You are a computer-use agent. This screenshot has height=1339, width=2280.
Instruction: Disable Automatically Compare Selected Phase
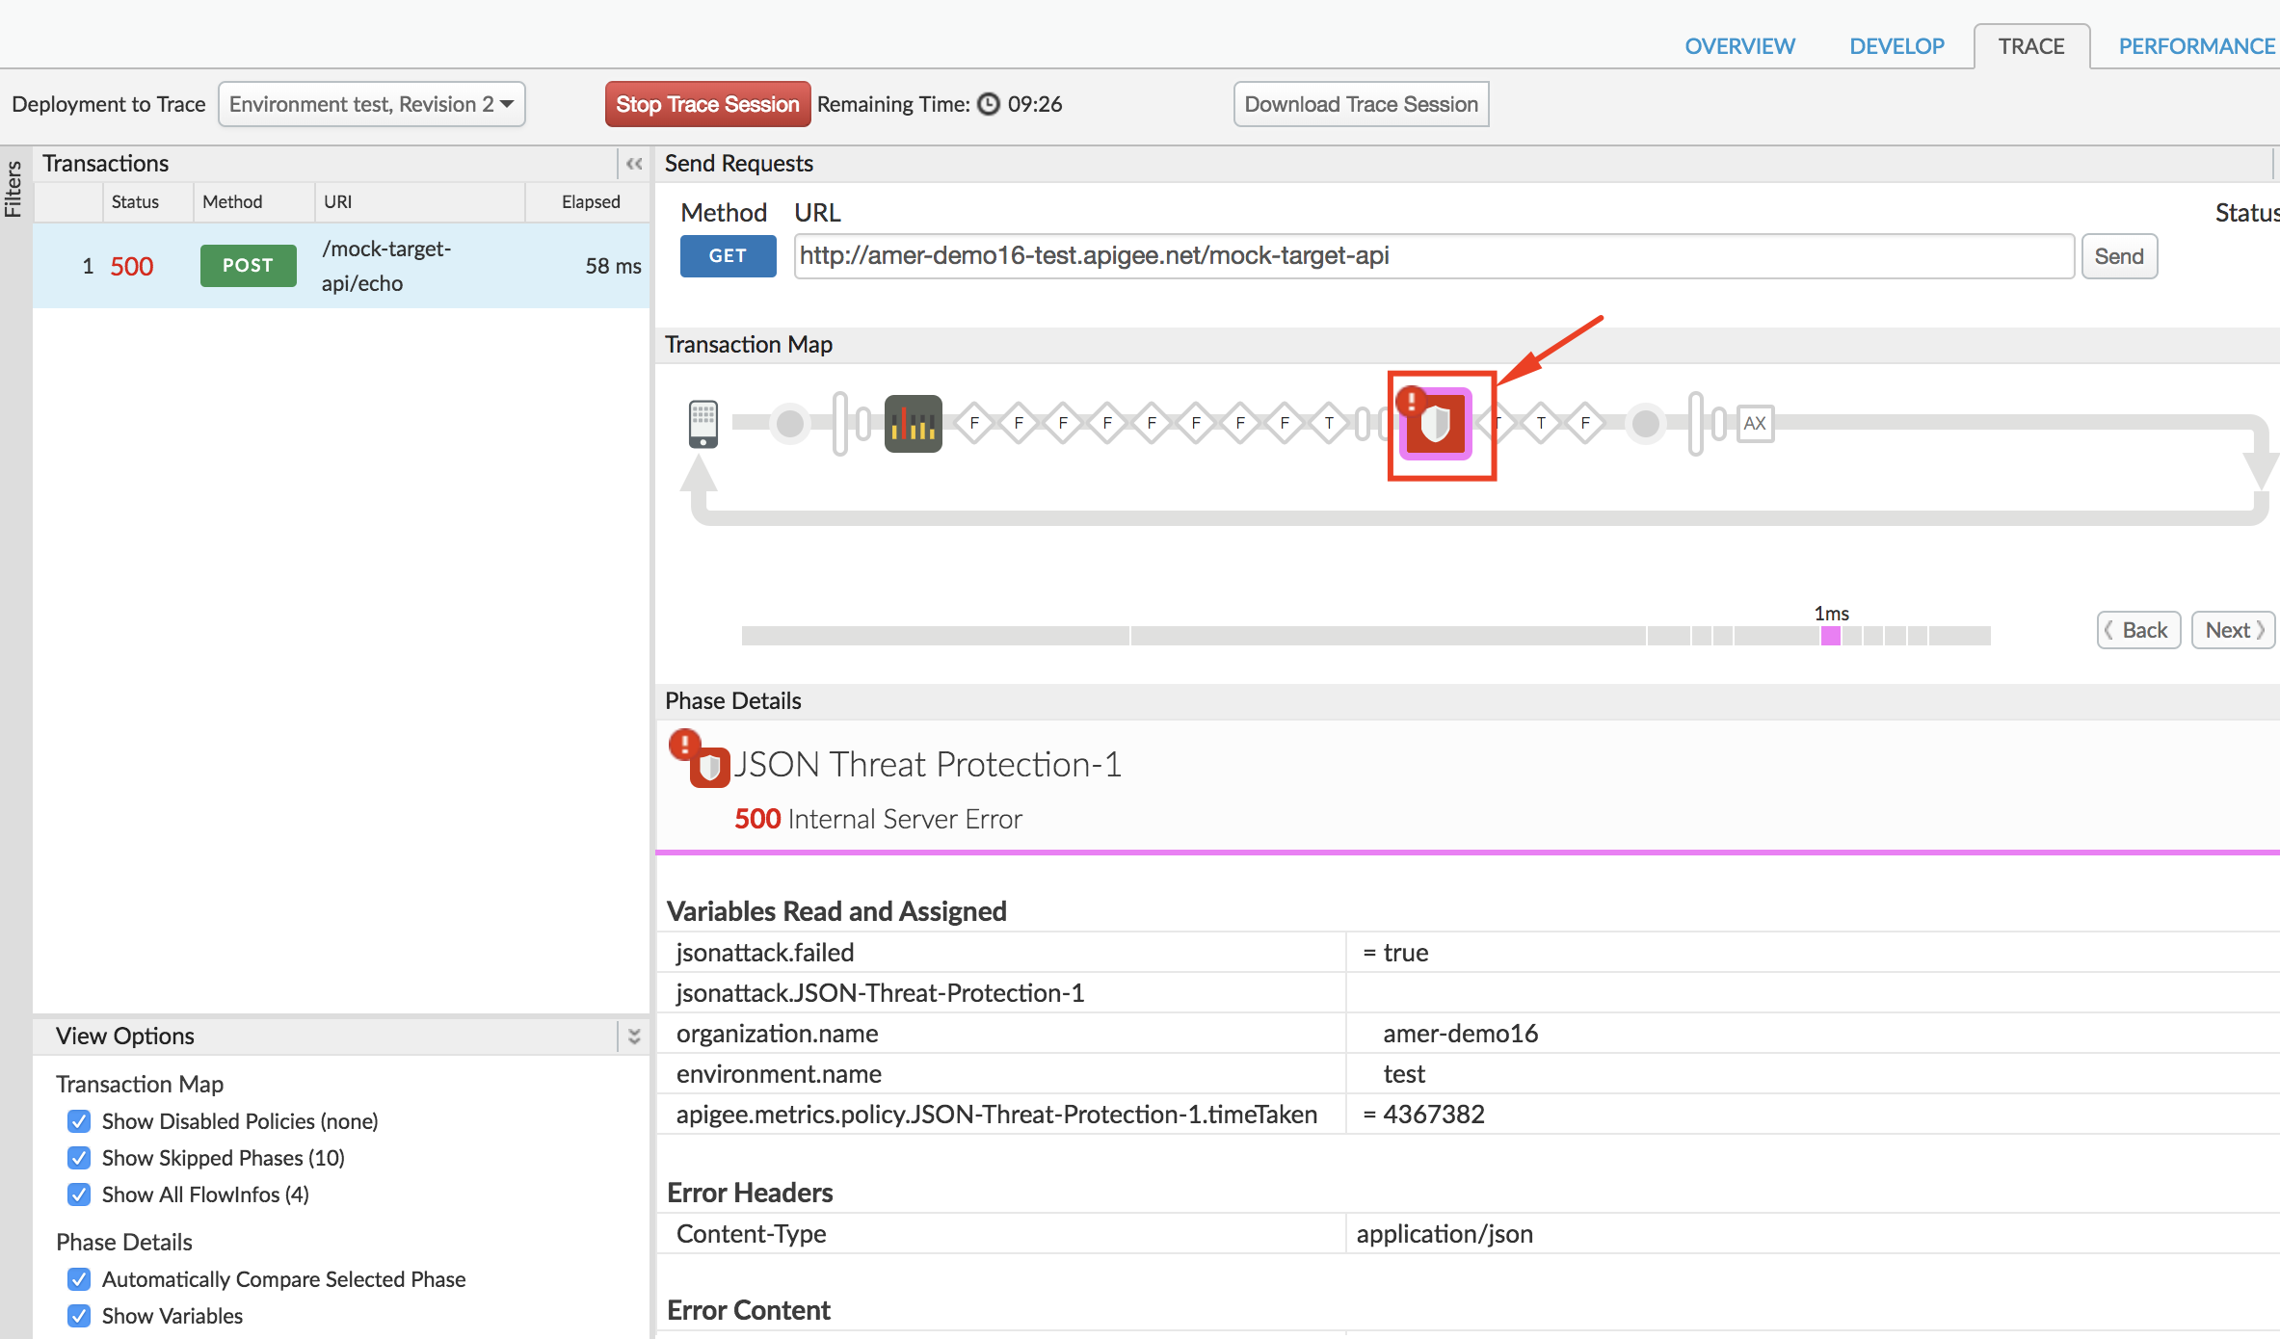[x=79, y=1279]
